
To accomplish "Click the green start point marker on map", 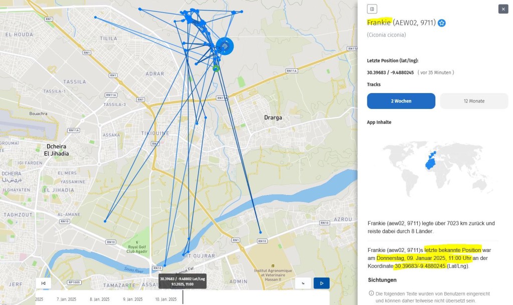I will click(216, 68).
